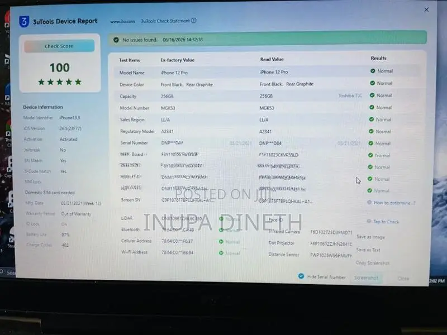The height and width of the screenshot is (335, 447).
Task: Click the Read Value column header
Action: 272,59
